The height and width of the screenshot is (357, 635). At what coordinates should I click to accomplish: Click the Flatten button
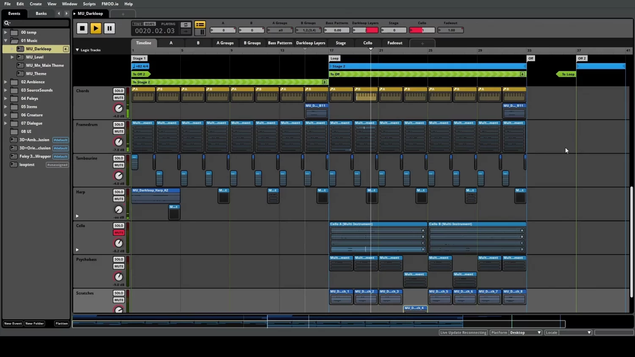coord(61,324)
